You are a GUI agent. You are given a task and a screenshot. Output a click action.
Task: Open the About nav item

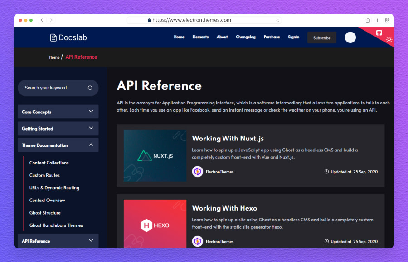coord(222,37)
